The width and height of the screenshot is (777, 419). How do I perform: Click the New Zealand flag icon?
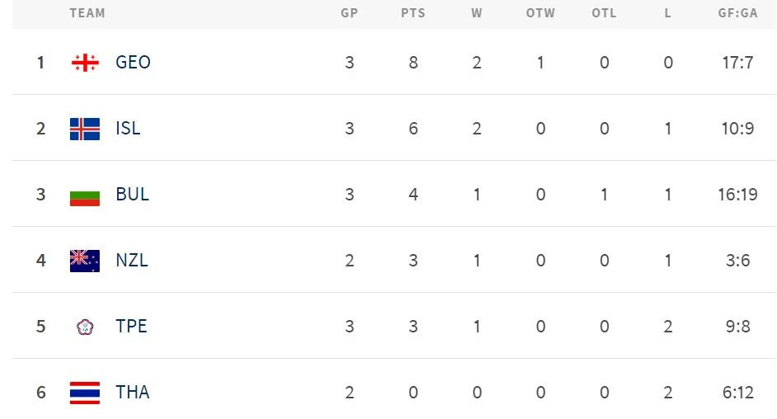coord(85,261)
